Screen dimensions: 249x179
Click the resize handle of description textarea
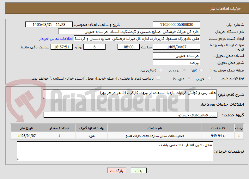(x=44, y=98)
